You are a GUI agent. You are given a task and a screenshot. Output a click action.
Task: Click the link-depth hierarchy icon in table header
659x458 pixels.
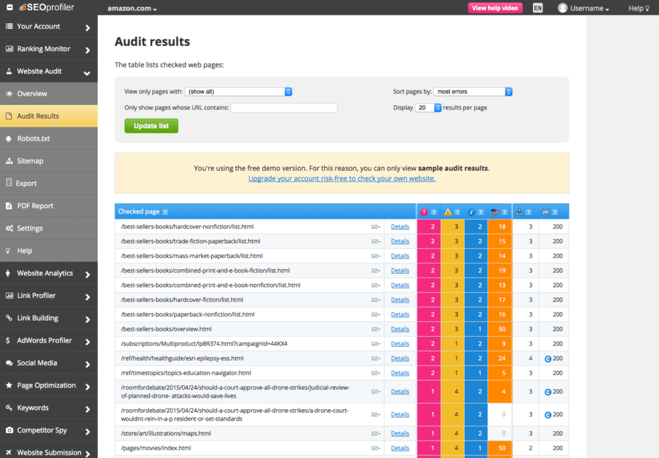[519, 212]
